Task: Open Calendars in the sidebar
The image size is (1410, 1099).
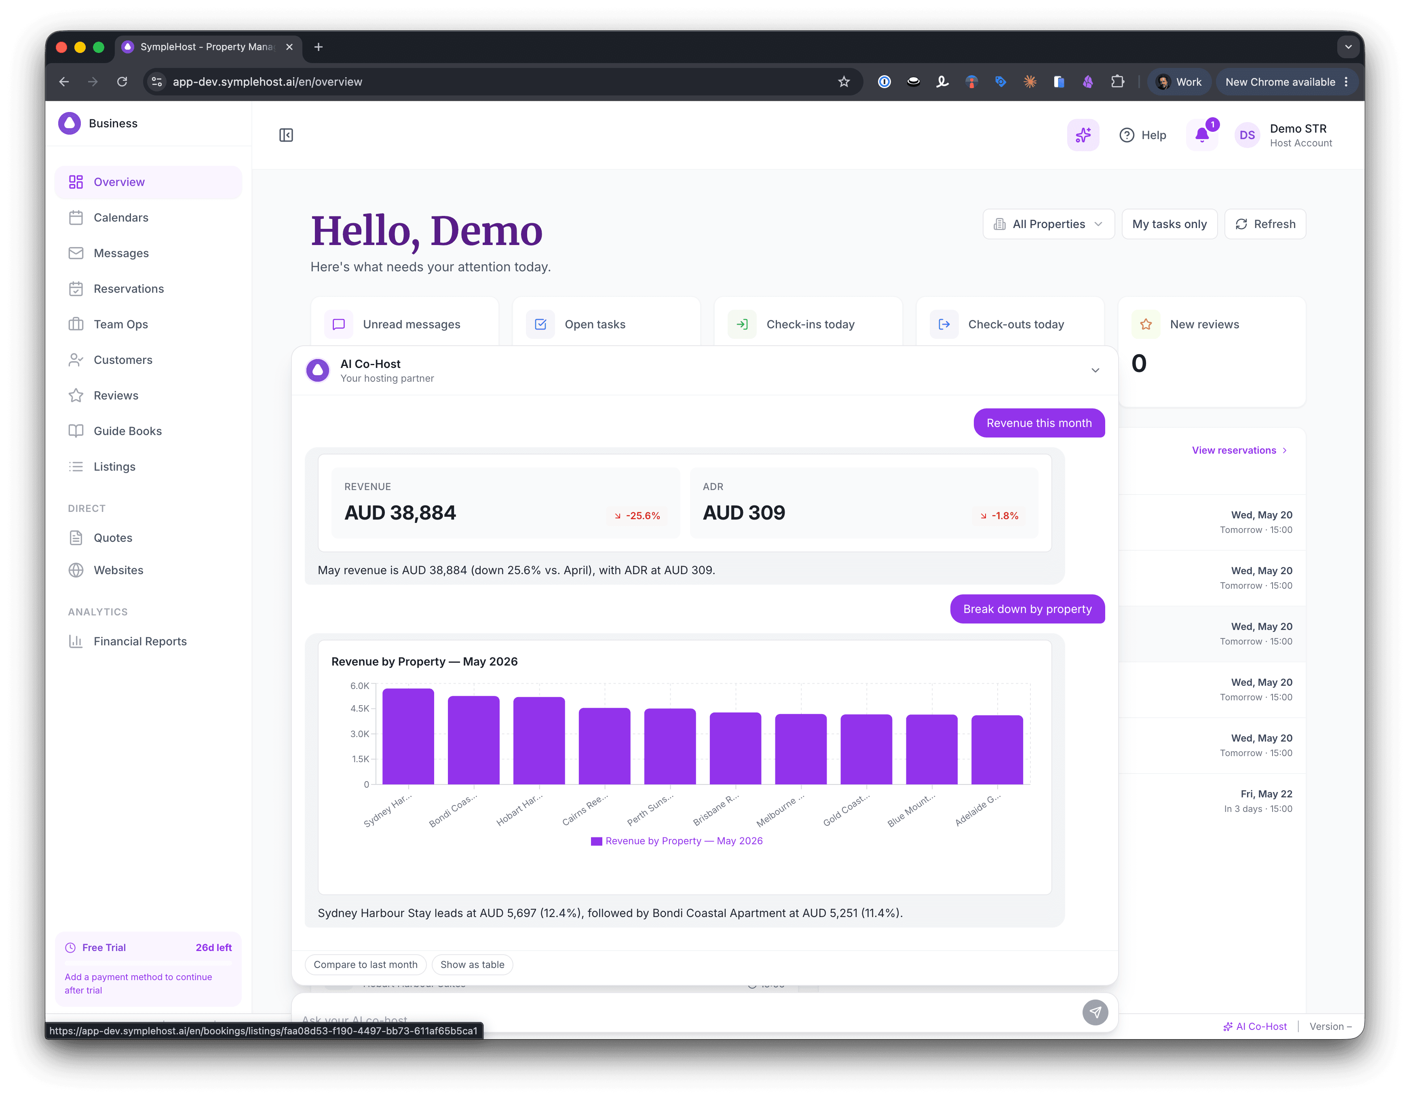Action: [148, 218]
